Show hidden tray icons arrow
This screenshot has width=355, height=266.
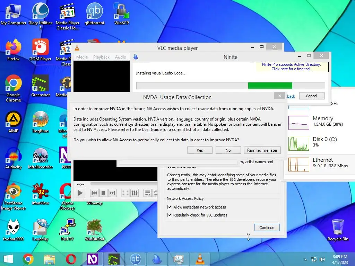[305, 259]
